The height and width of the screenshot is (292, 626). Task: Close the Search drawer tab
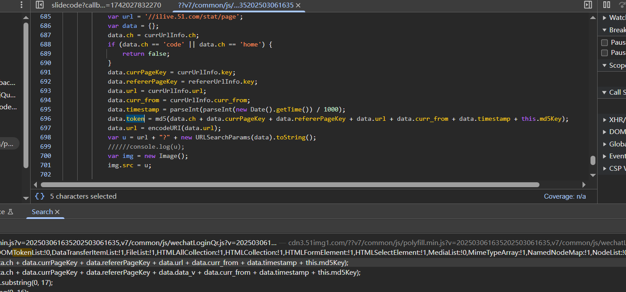click(57, 212)
